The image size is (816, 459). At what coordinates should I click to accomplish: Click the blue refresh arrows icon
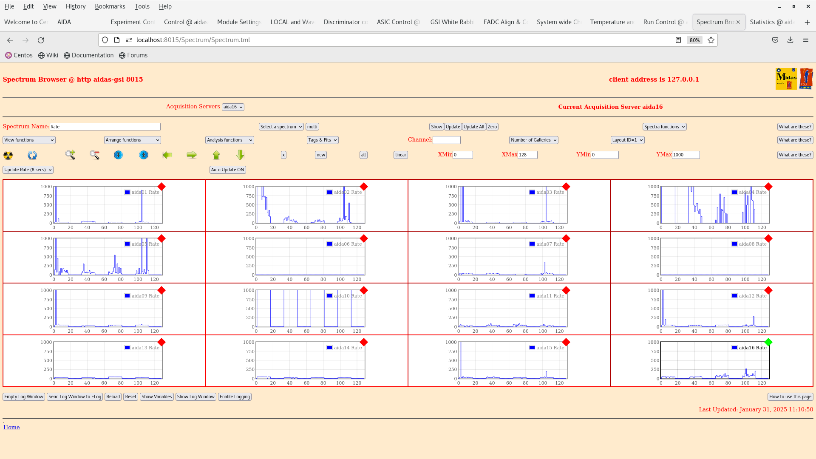pyautogui.click(x=32, y=155)
